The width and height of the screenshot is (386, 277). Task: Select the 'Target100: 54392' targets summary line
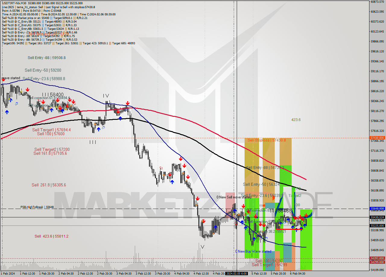tap(68, 43)
